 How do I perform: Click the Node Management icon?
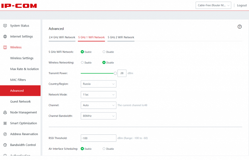(5, 112)
